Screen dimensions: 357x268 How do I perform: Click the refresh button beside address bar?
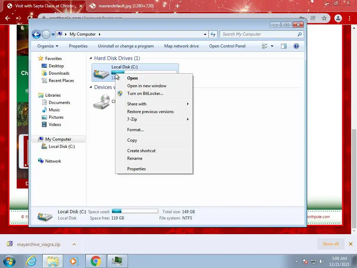coord(213,34)
